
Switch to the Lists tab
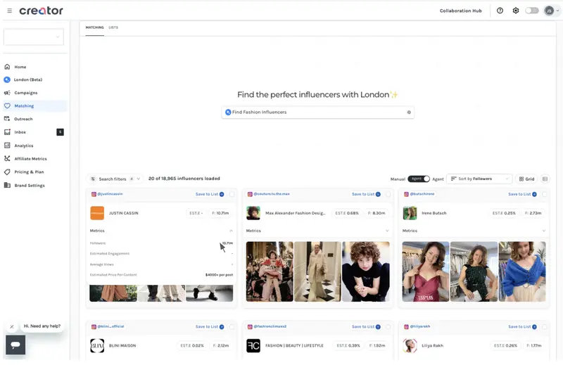click(x=113, y=27)
